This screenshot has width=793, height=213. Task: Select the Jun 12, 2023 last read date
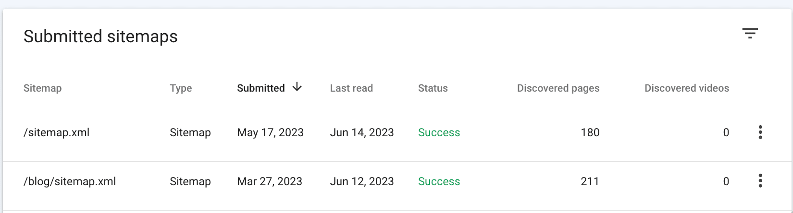click(362, 181)
